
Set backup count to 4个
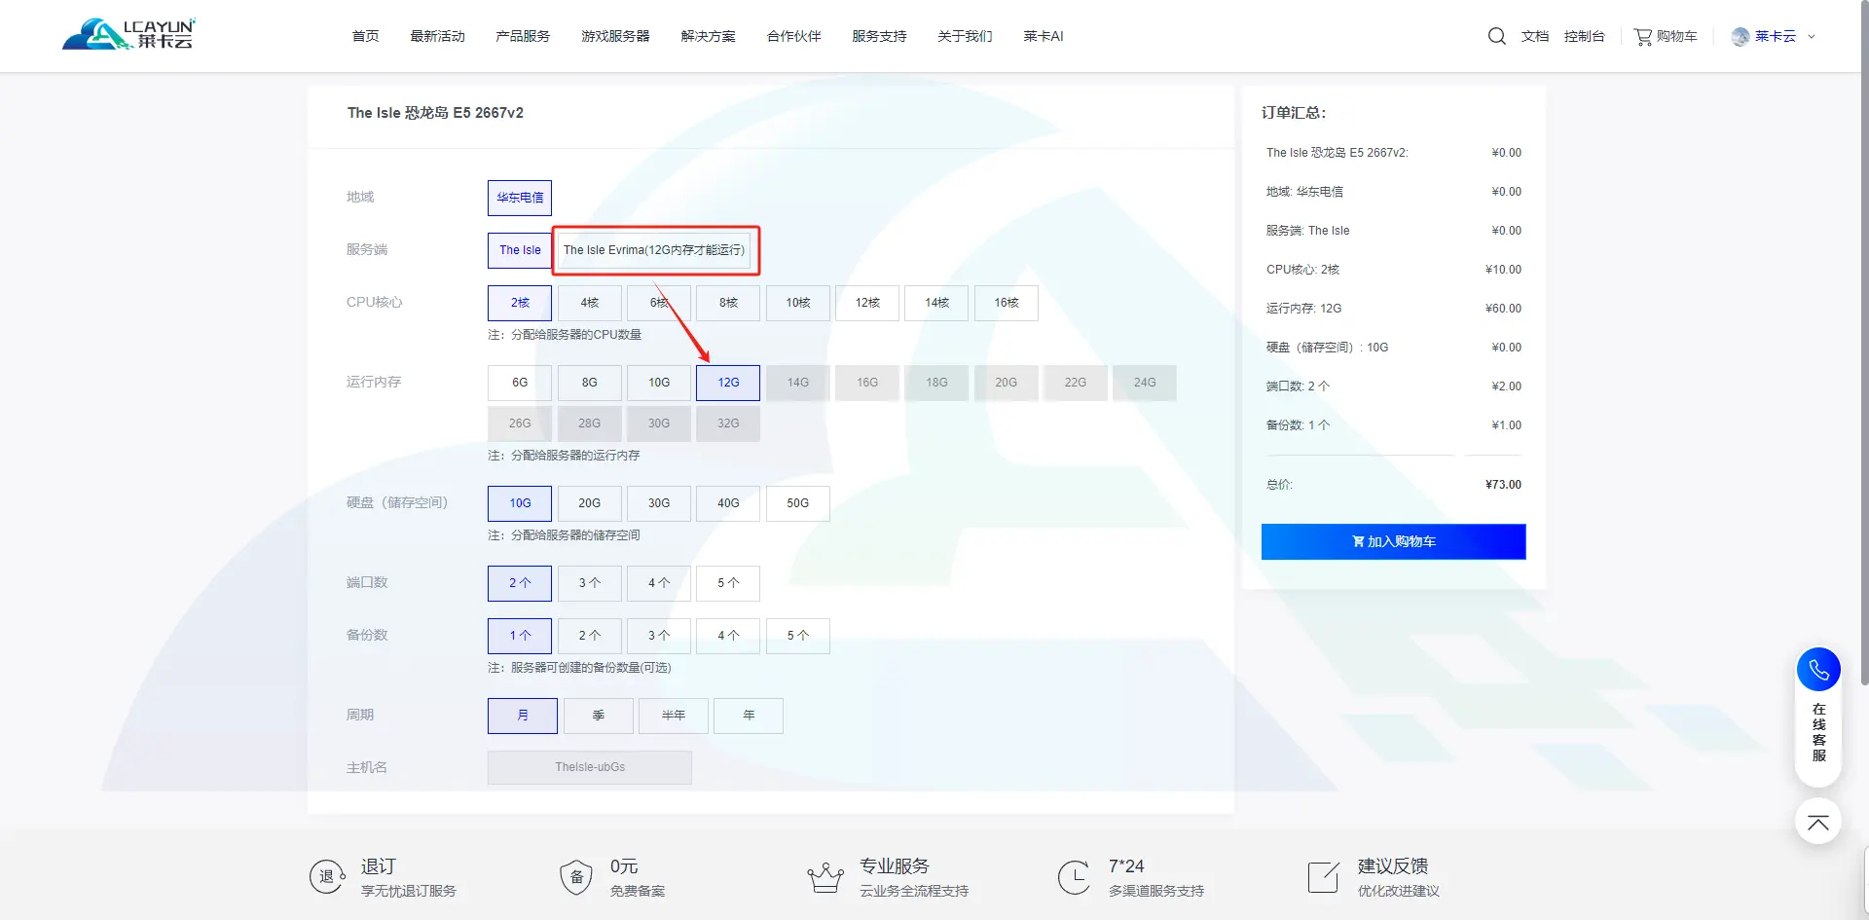coord(728,636)
